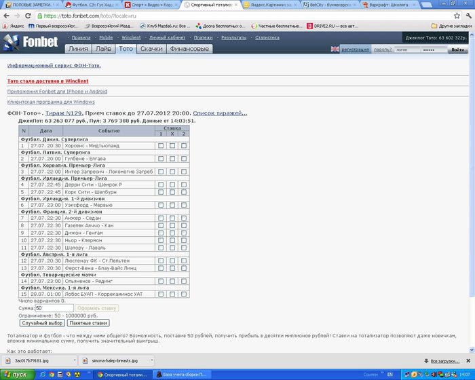Screen dimensions: 475x380
Task: Switch to the BetCity browser tab
Action: click(330, 5)
